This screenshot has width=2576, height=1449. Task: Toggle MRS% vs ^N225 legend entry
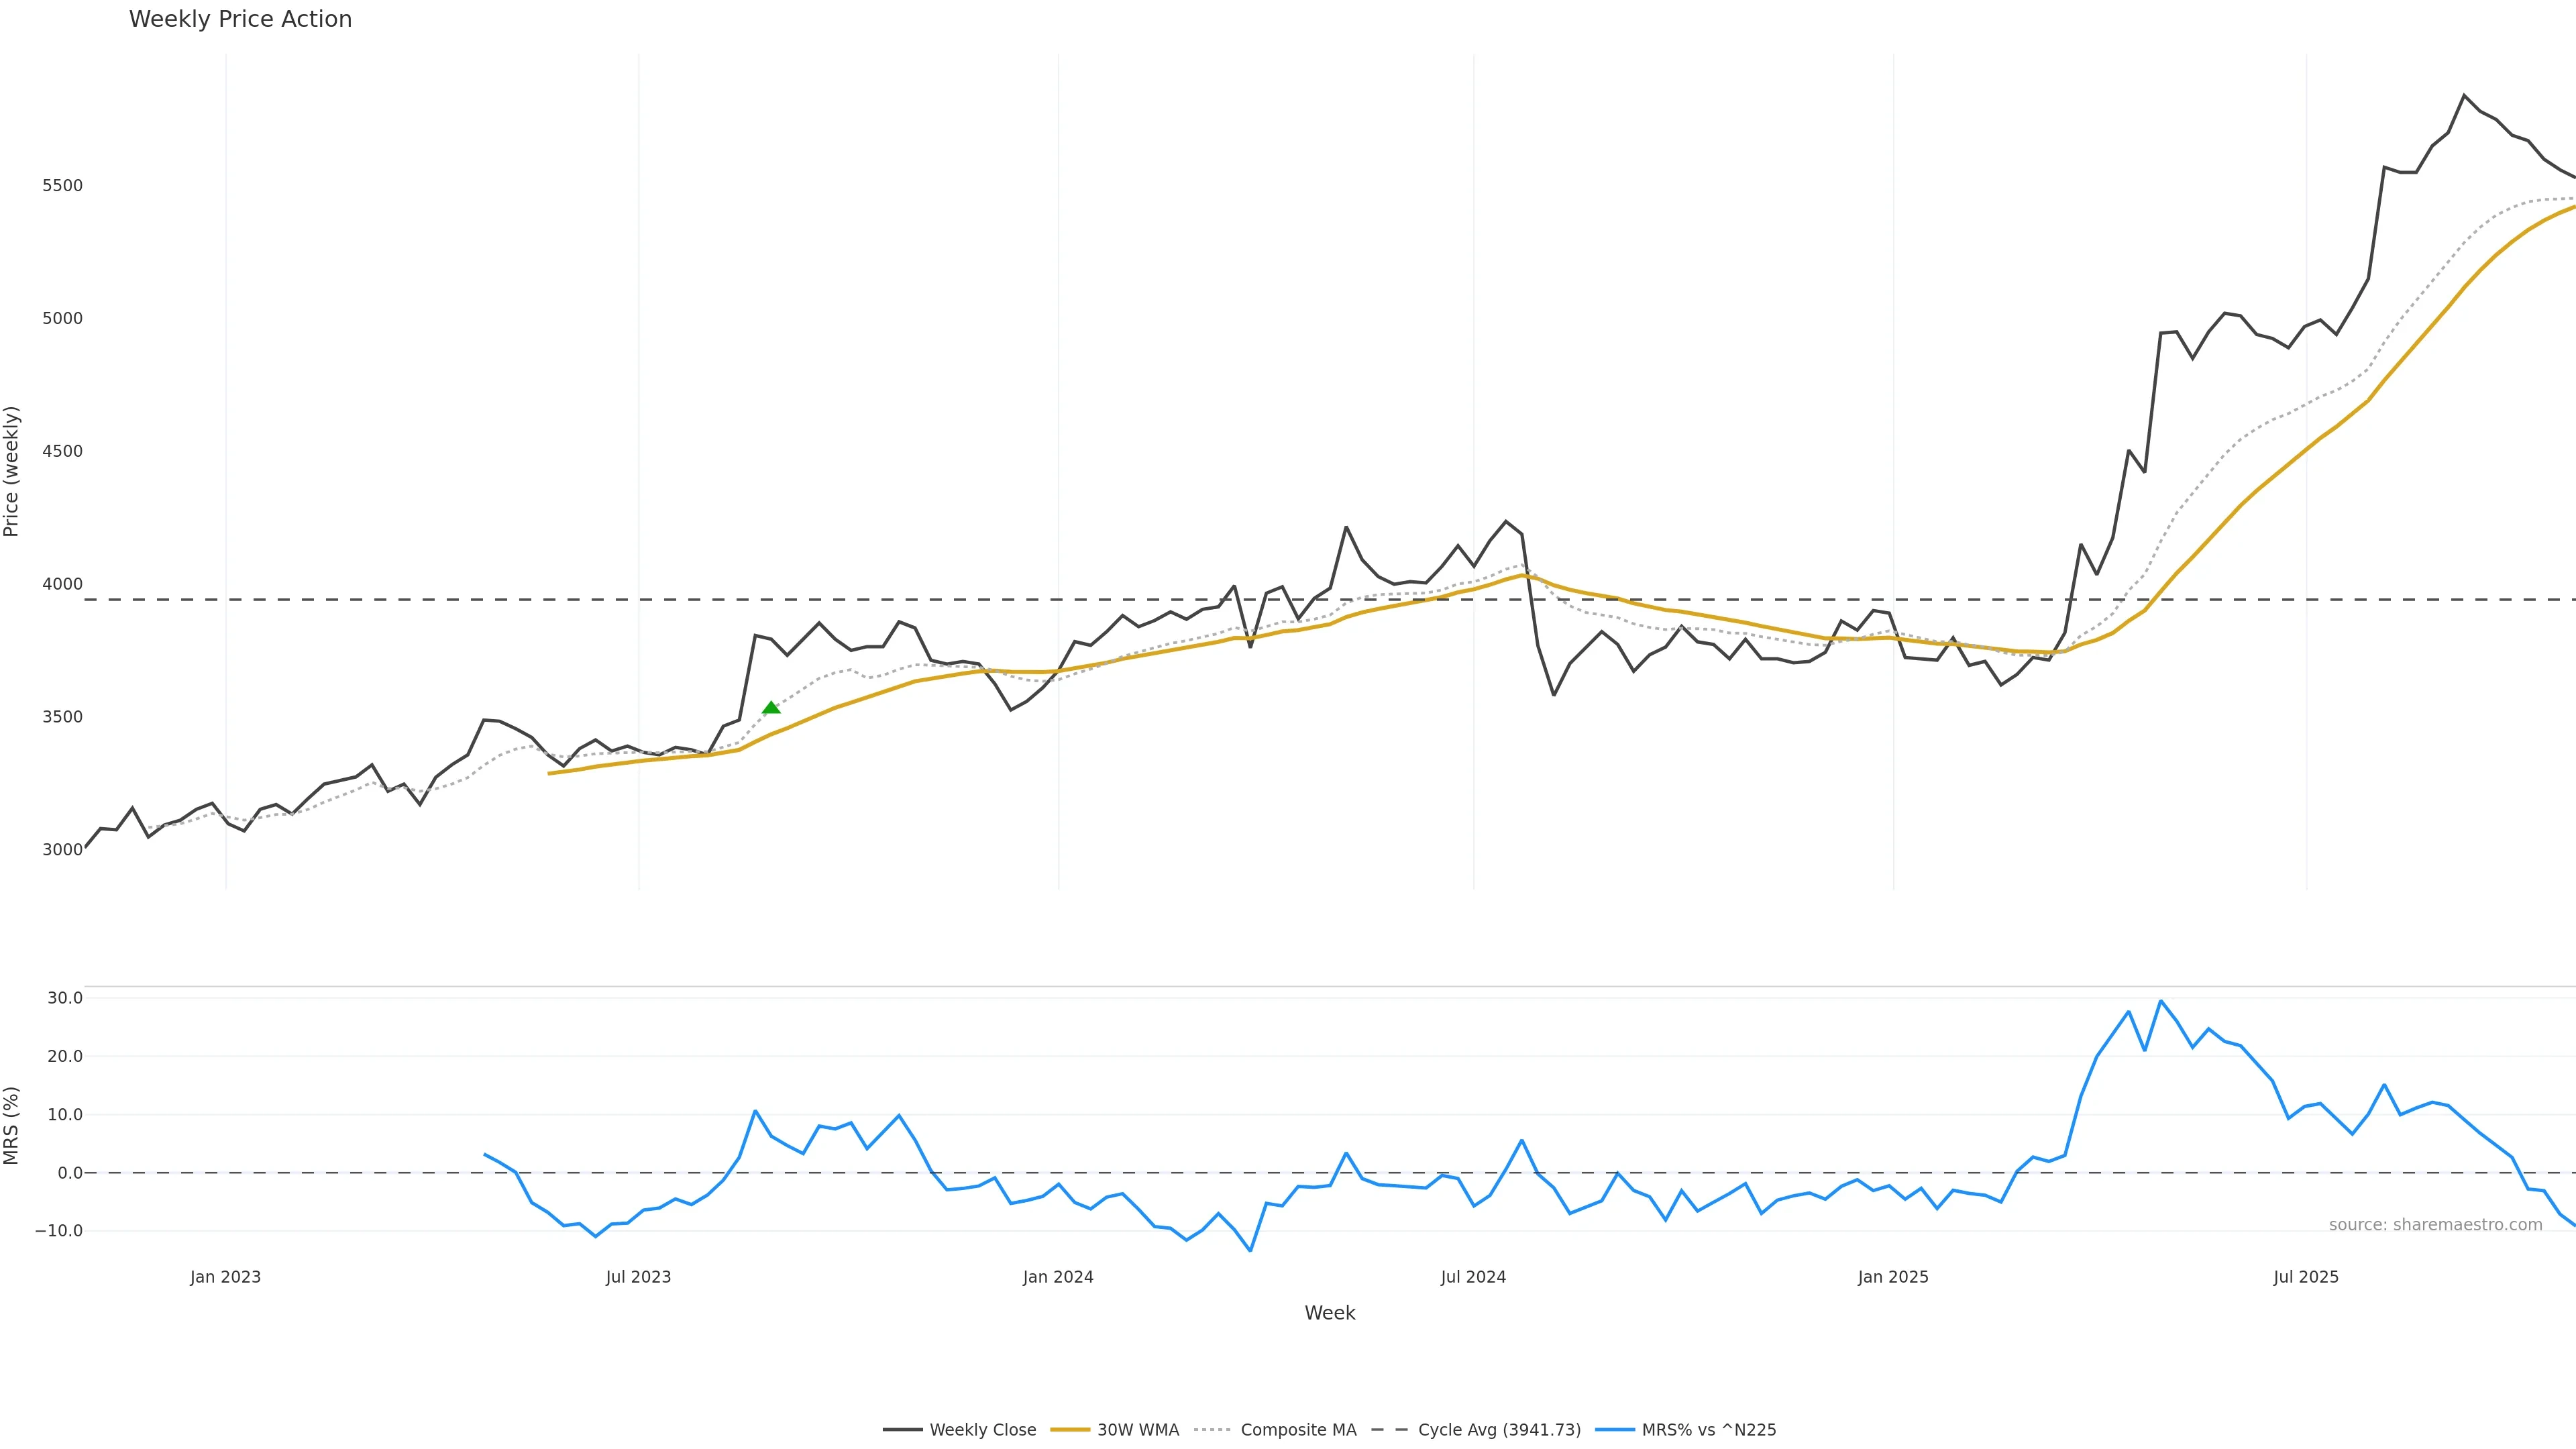1708,1430
